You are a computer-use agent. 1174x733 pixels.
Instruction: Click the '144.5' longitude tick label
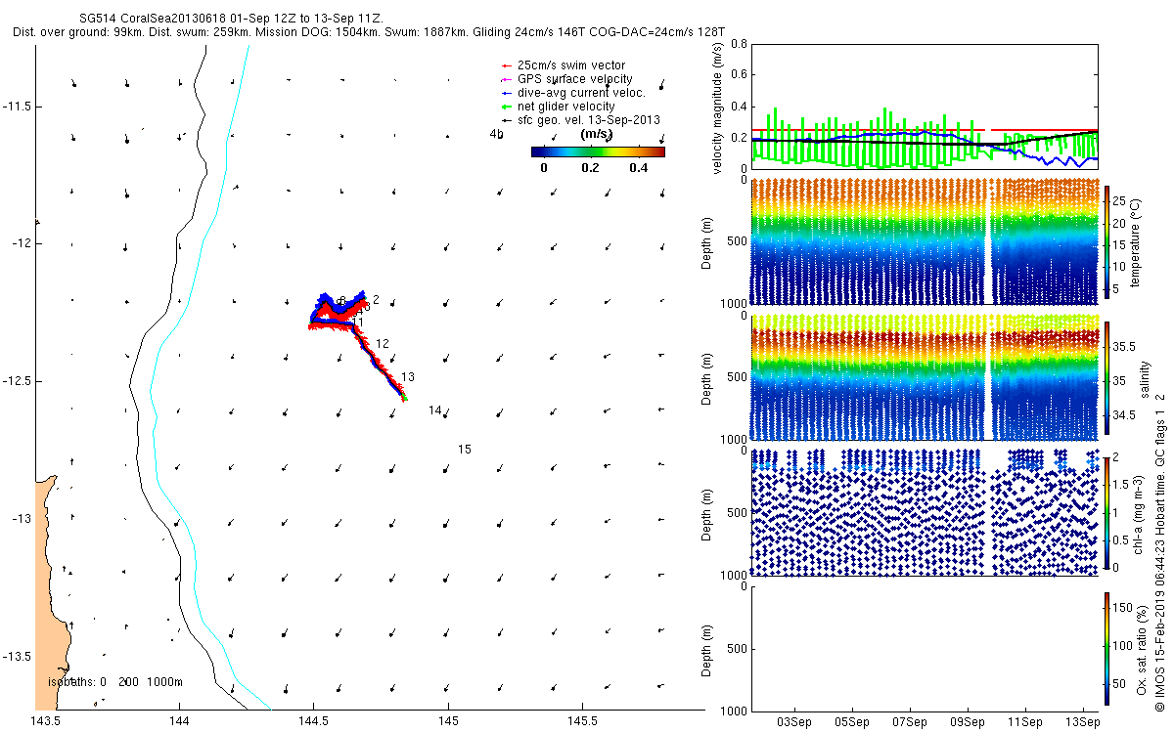tap(313, 722)
